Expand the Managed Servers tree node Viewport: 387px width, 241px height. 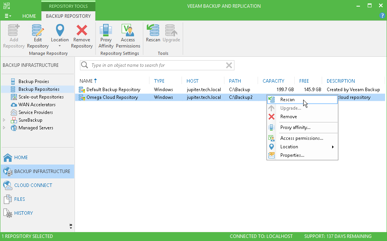[4, 128]
